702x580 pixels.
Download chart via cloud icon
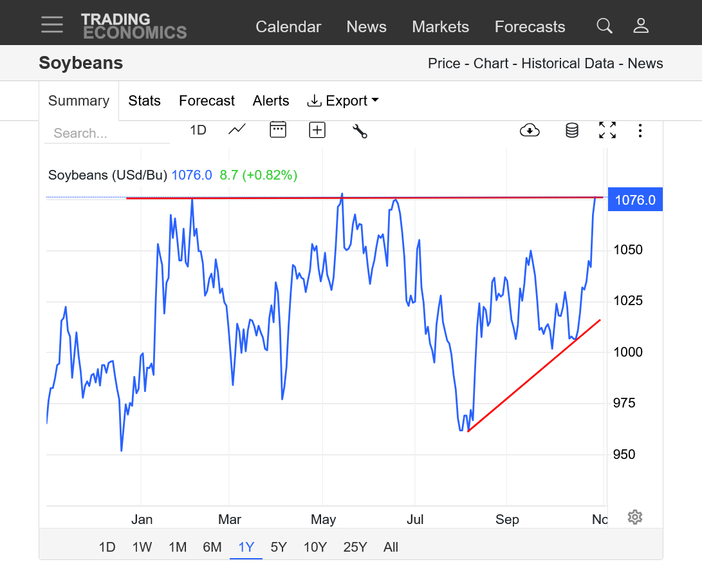[x=529, y=131]
